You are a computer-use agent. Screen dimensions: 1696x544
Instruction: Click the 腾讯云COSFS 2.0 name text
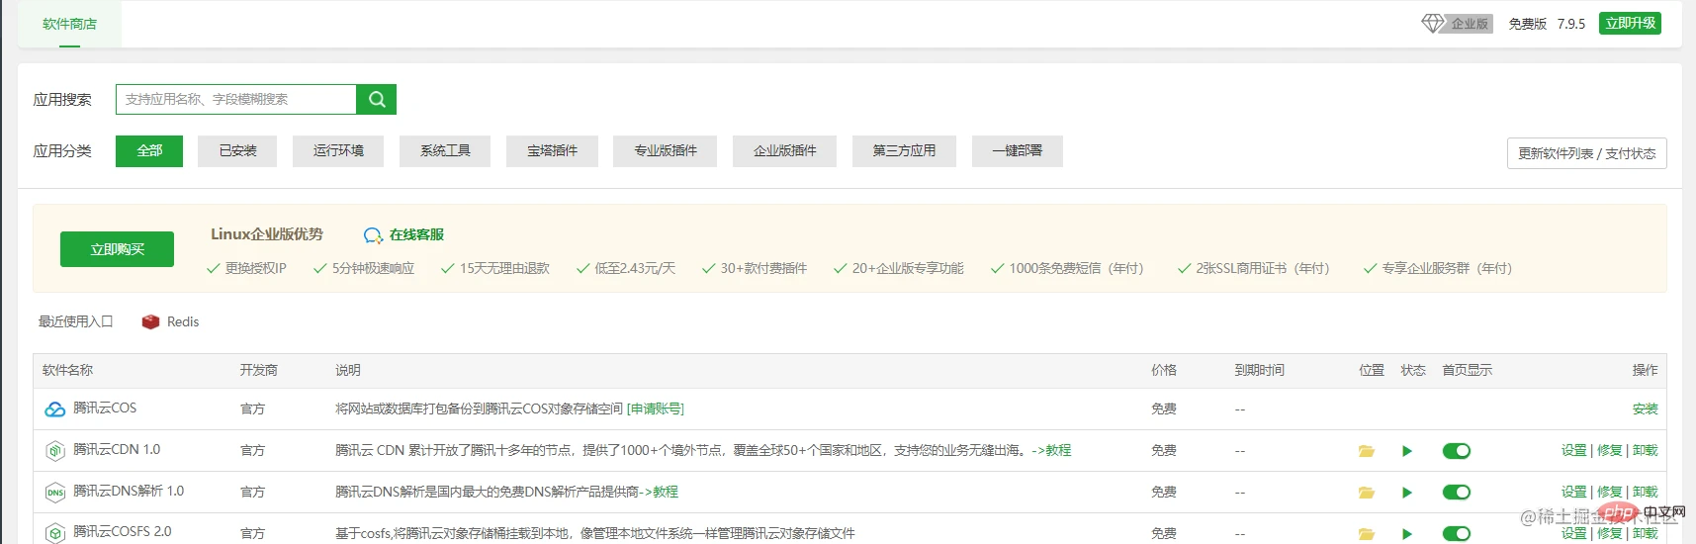pos(123,532)
